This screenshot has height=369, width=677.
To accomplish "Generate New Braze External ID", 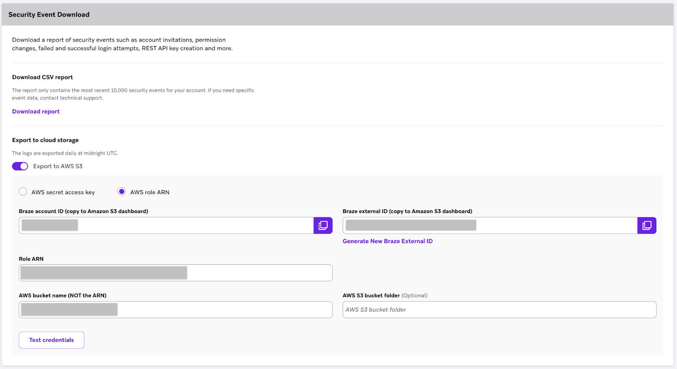I will 388,241.
